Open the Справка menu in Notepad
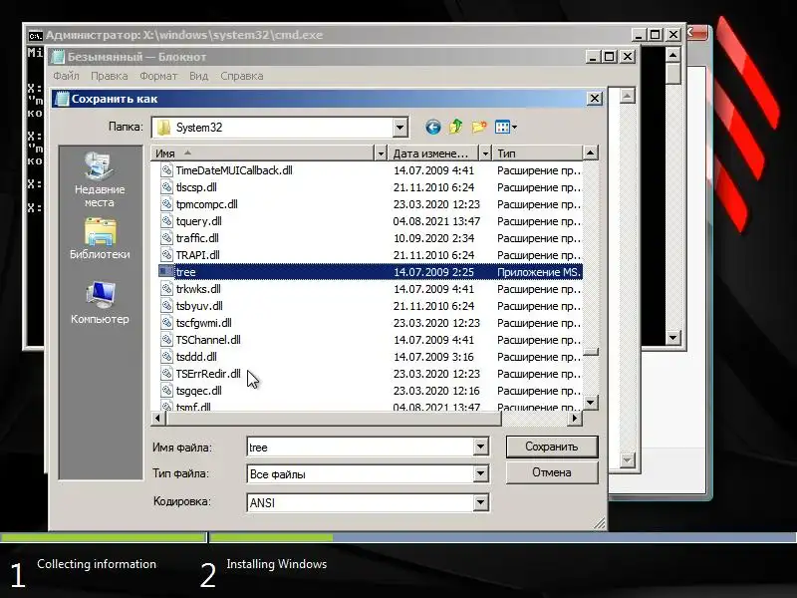Image resolution: width=797 pixels, height=598 pixels. tap(241, 76)
